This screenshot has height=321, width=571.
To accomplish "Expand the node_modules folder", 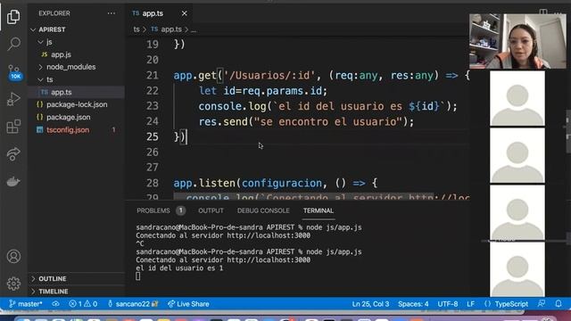I will tap(70, 67).
